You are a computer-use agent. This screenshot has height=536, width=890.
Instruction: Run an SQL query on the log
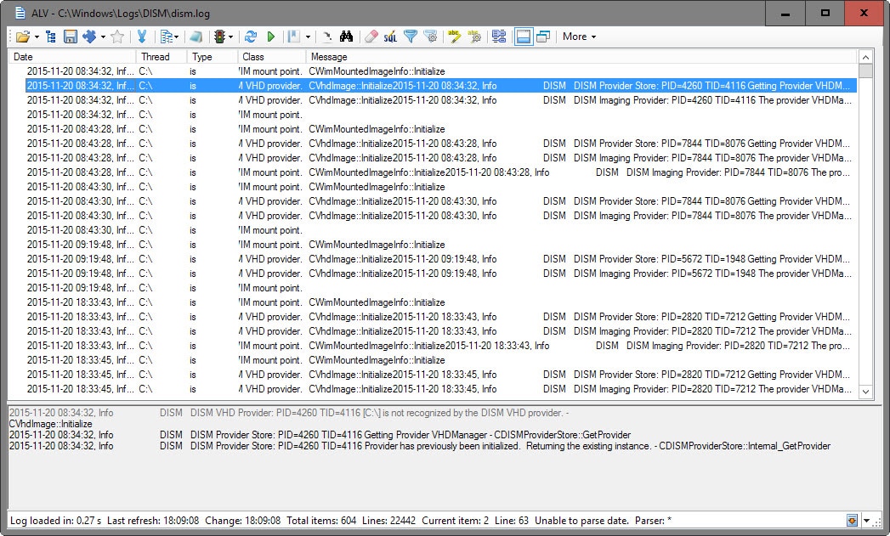(x=389, y=37)
